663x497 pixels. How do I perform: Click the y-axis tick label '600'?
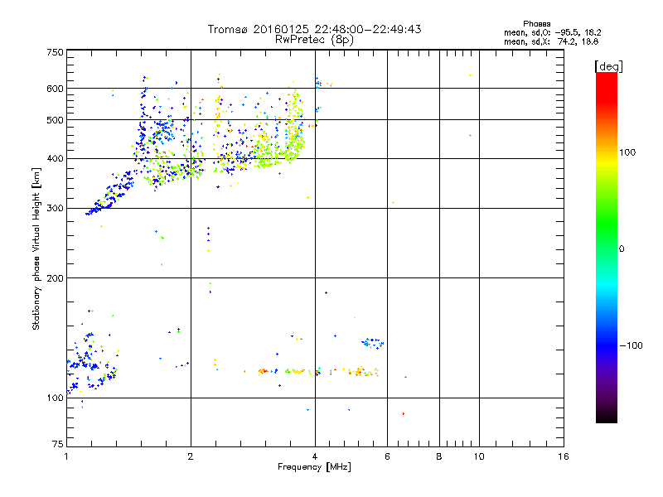pos(55,89)
